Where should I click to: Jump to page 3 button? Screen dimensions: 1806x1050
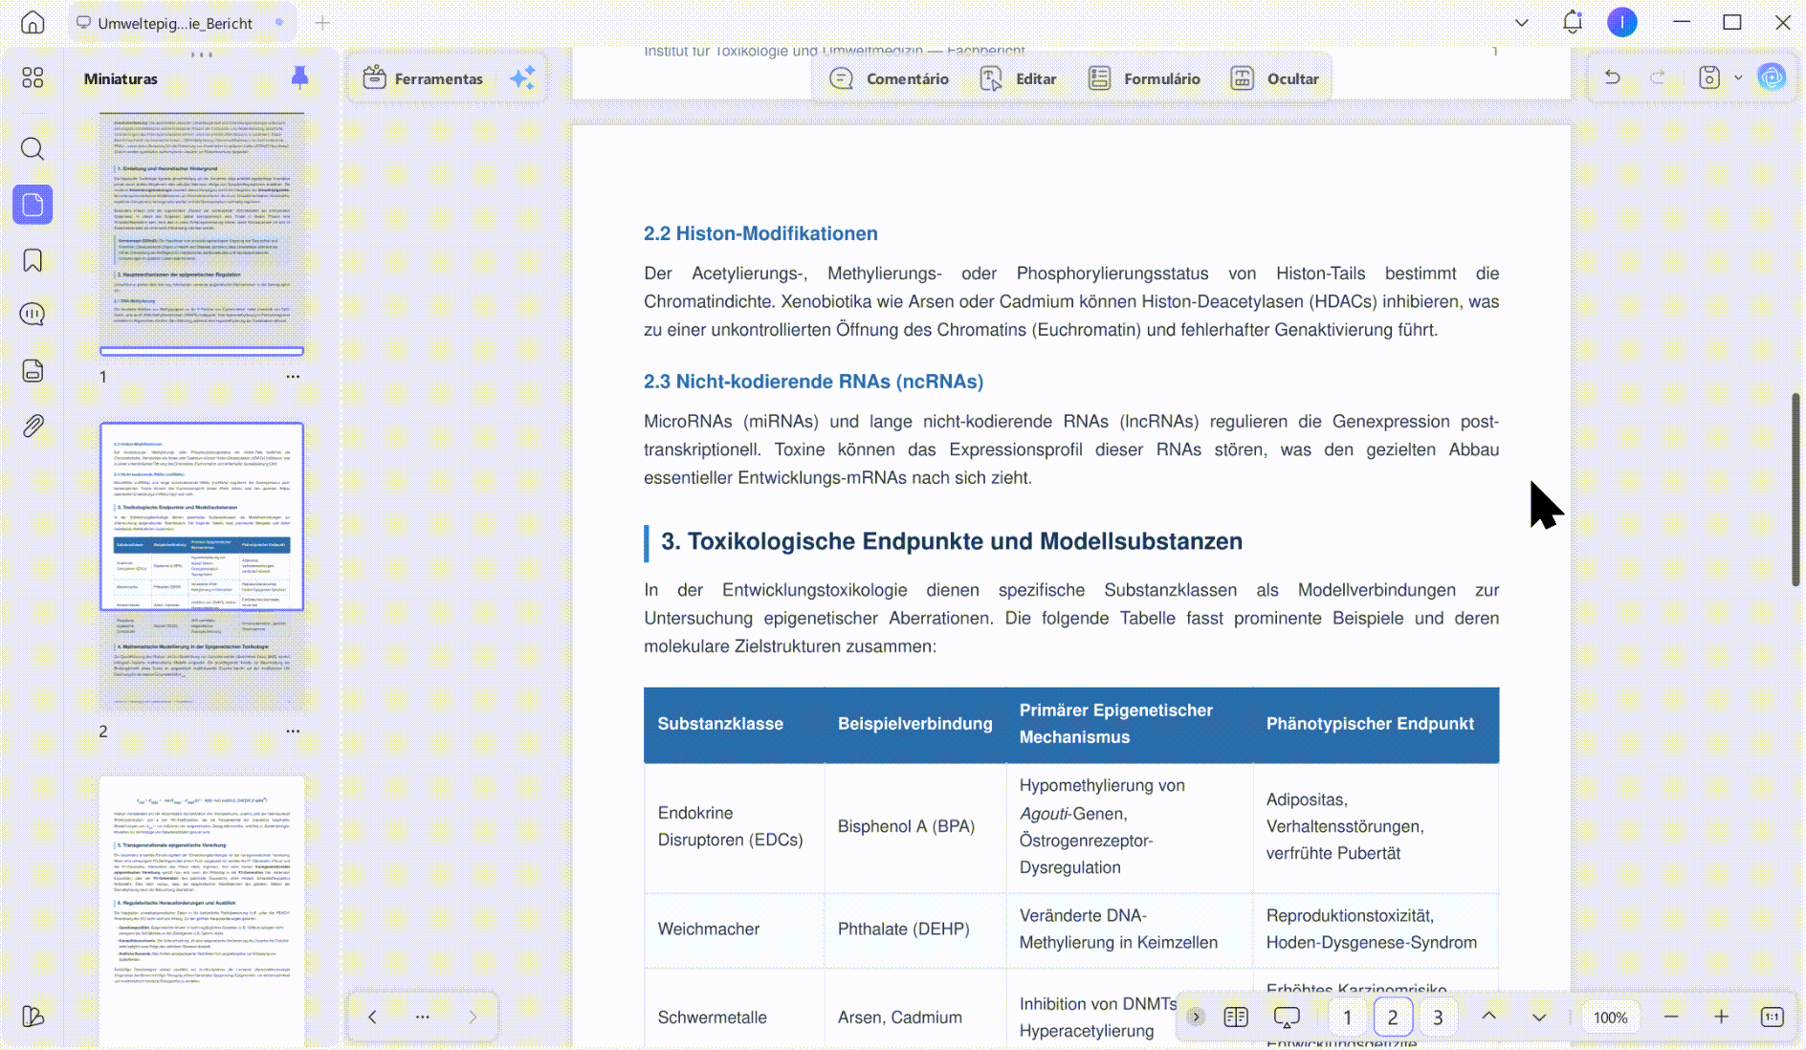click(1438, 1017)
